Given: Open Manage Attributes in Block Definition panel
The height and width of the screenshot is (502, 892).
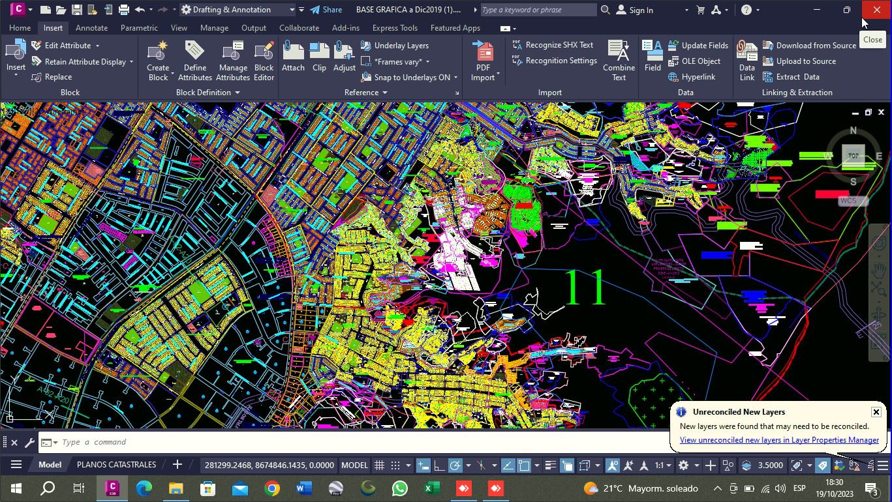Looking at the screenshot, I should pos(233,60).
